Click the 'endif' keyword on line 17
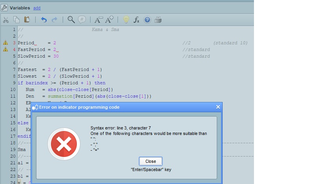The height and width of the screenshot is (184, 321). [x=24, y=136]
